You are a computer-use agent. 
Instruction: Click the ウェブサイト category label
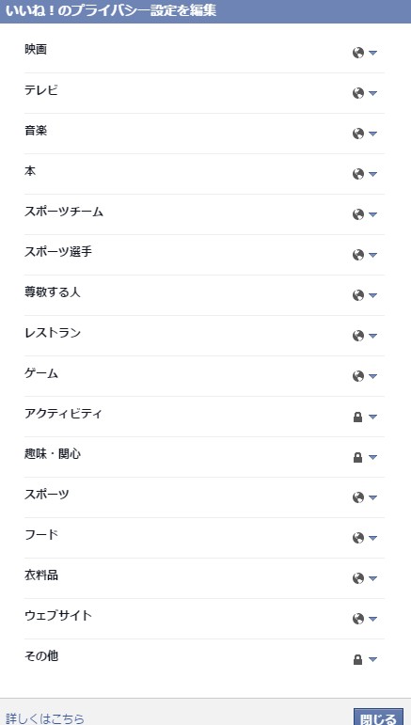pos(58,615)
